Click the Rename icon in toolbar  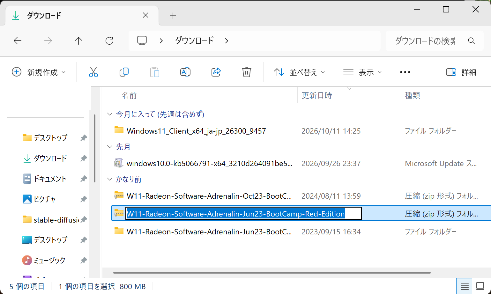pos(185,72)
